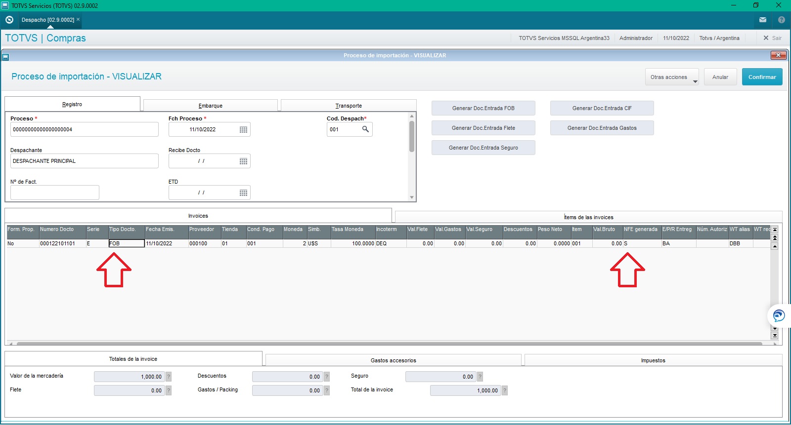
Task: Click help icon beside Descuentos total
Action: point(327,377)
